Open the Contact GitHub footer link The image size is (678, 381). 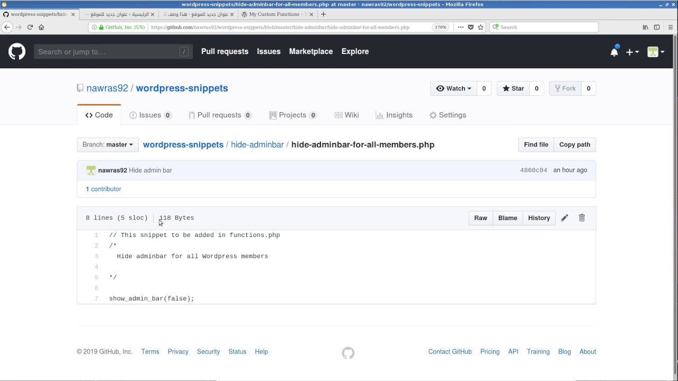point(450,351)
